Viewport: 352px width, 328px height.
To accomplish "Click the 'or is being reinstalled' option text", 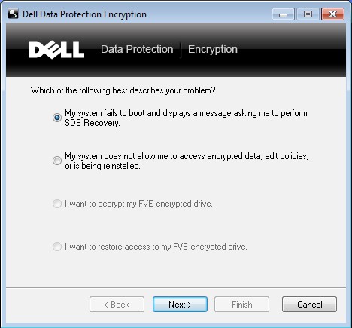I will coord(102,166).
